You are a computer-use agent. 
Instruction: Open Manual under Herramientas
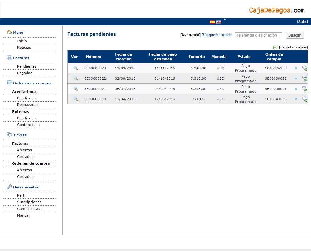[x=23, y=215]
